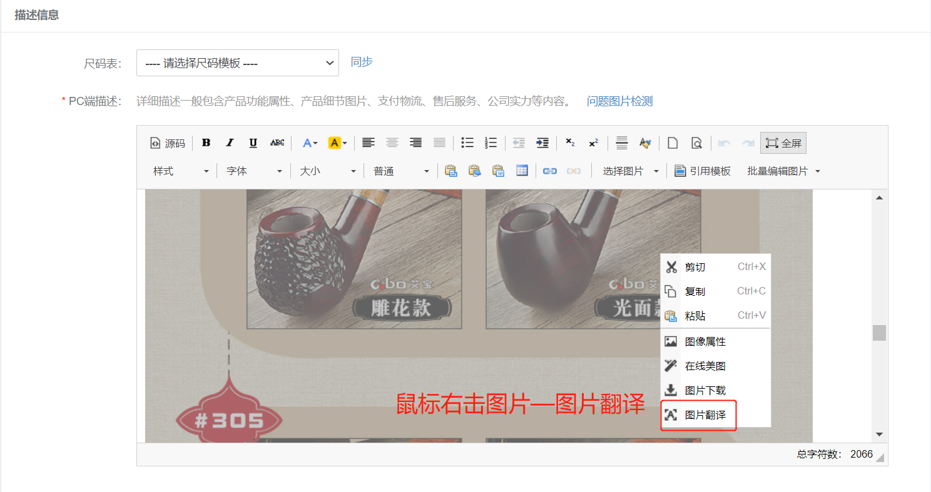
Task: Click the first paste icon
Action: point(451,171)
